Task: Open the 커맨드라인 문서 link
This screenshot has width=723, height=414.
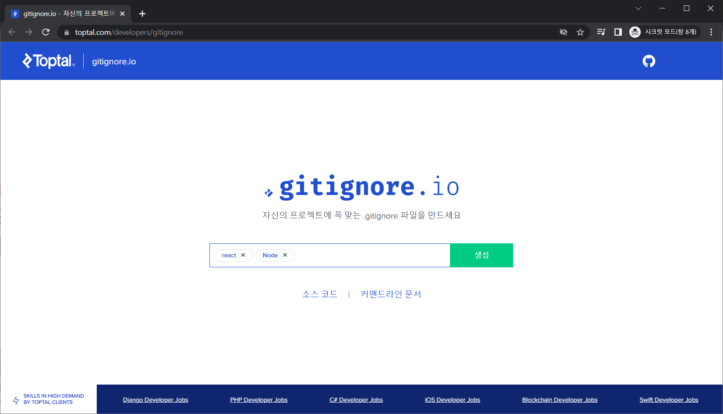Action: pos(391,294)
